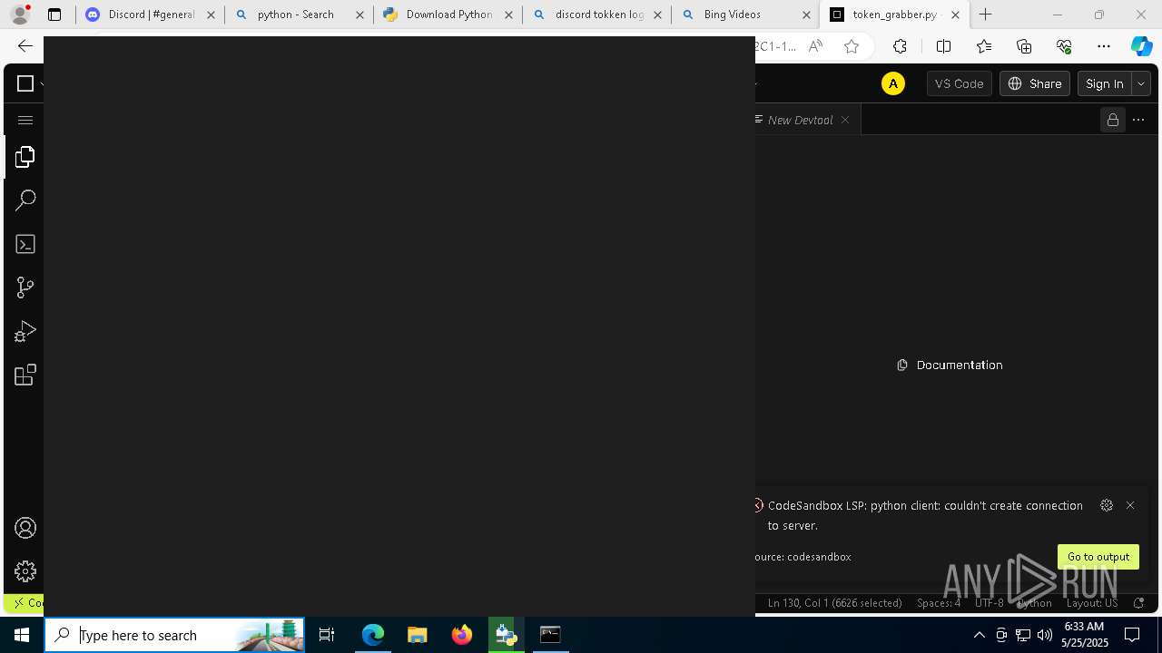
Task: Open the Edge profile icon
Action: [x=20, y=15]
